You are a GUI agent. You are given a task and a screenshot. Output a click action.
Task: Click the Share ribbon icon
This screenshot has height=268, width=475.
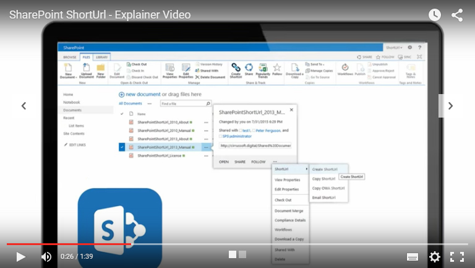coord(249,69)
